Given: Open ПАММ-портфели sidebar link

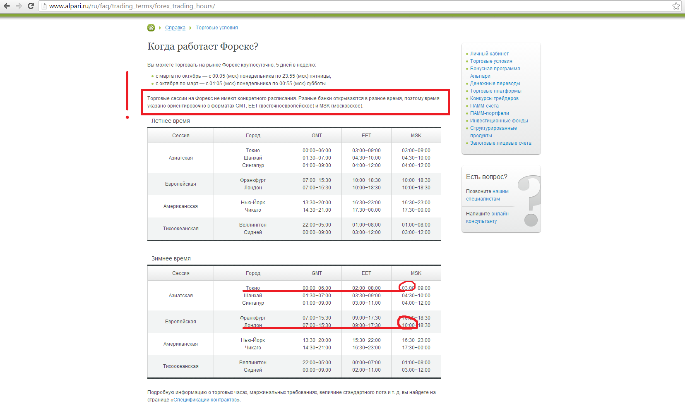Looking at the screenshot, I should pyautogui.click(x=490, y=113).
